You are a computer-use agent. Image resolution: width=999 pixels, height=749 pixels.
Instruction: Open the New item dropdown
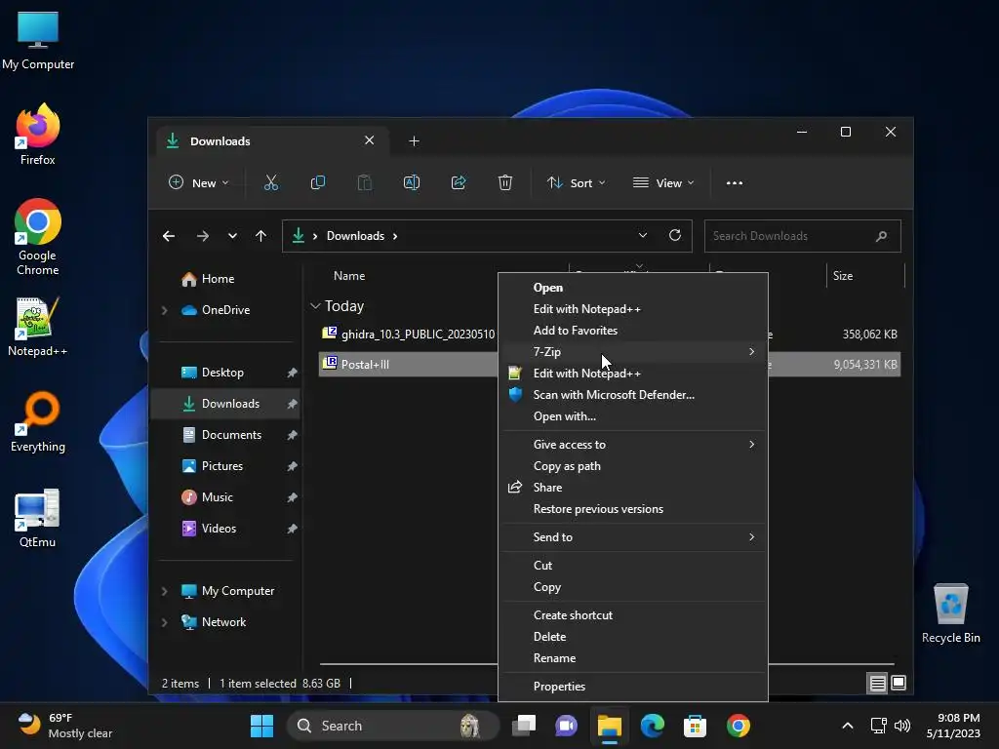tap(199, 182)
